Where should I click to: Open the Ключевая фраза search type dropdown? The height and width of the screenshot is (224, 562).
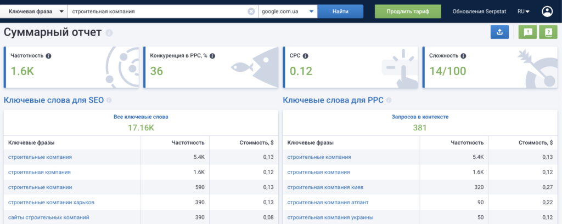pyautogui.click(x=33, y=12)
